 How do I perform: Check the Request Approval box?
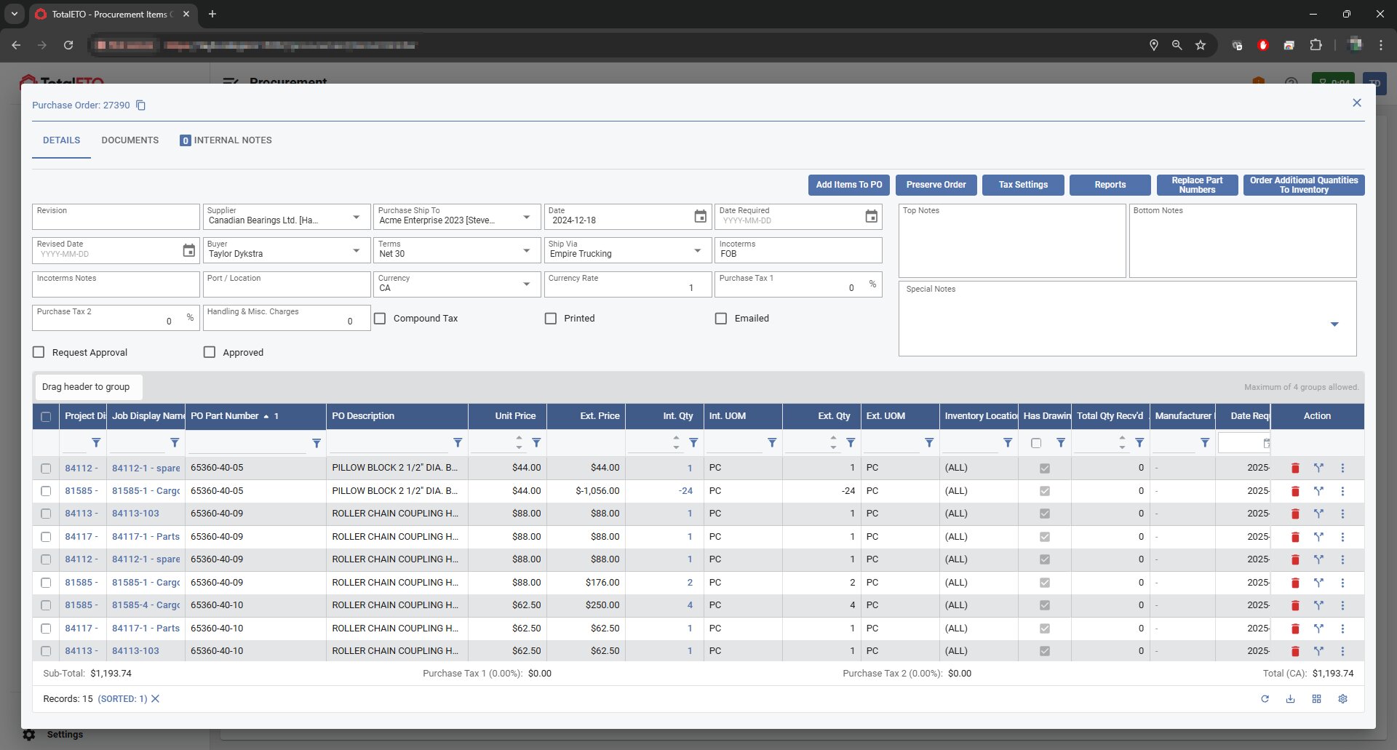click(39, 353)
